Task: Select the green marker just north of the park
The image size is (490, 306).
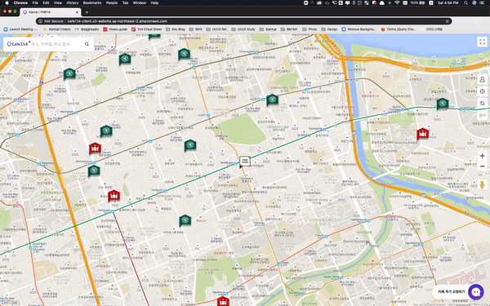Action: click(x=272, y=100)
